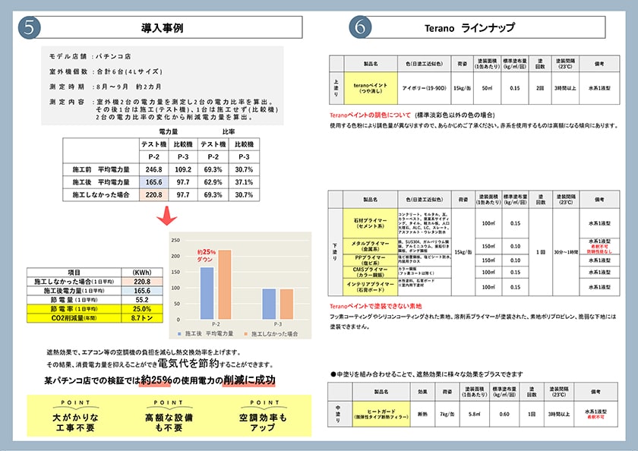Select the 0.60 standard coating amount cell

tap(504, 414)
